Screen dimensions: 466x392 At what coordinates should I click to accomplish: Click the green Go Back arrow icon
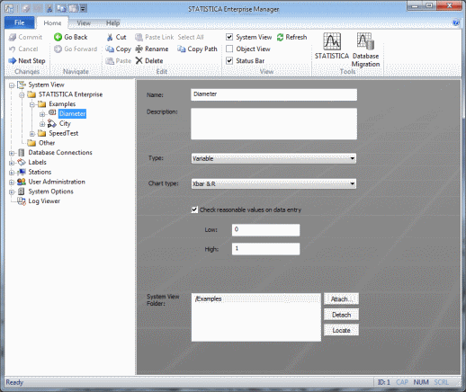pos(58,37)
